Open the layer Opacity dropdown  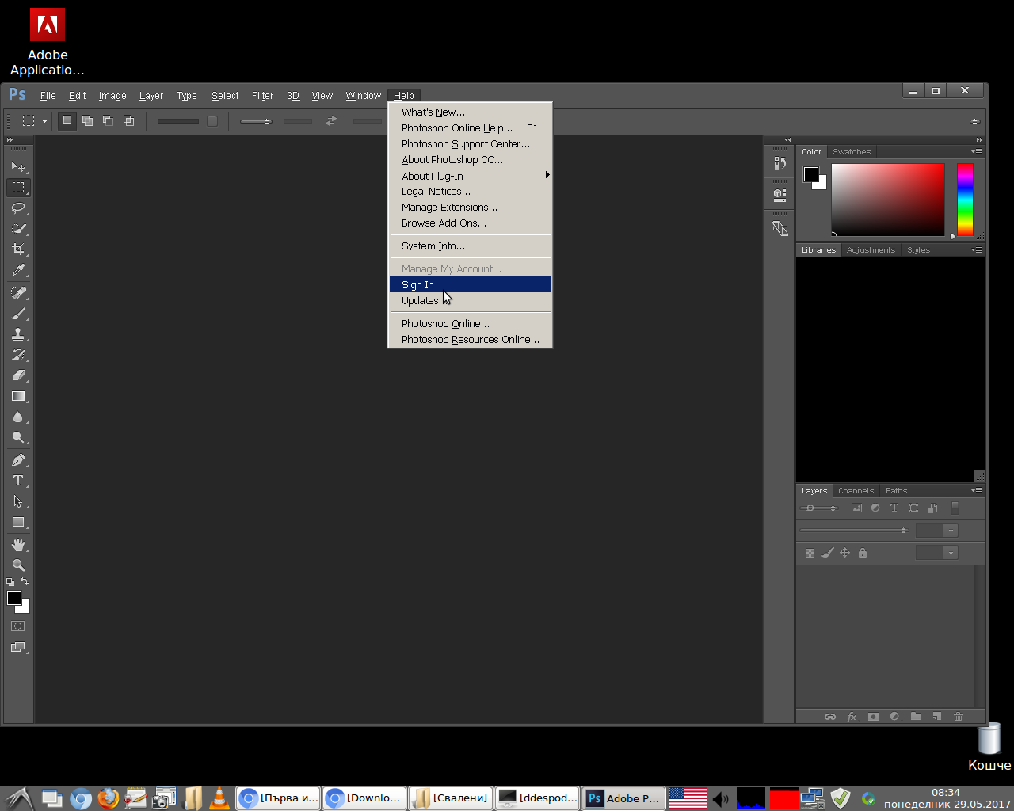(951, 531)
